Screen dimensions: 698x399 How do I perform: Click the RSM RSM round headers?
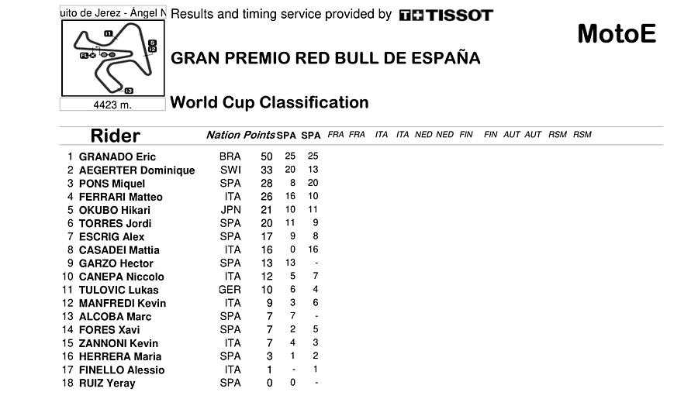coord(570,135)
